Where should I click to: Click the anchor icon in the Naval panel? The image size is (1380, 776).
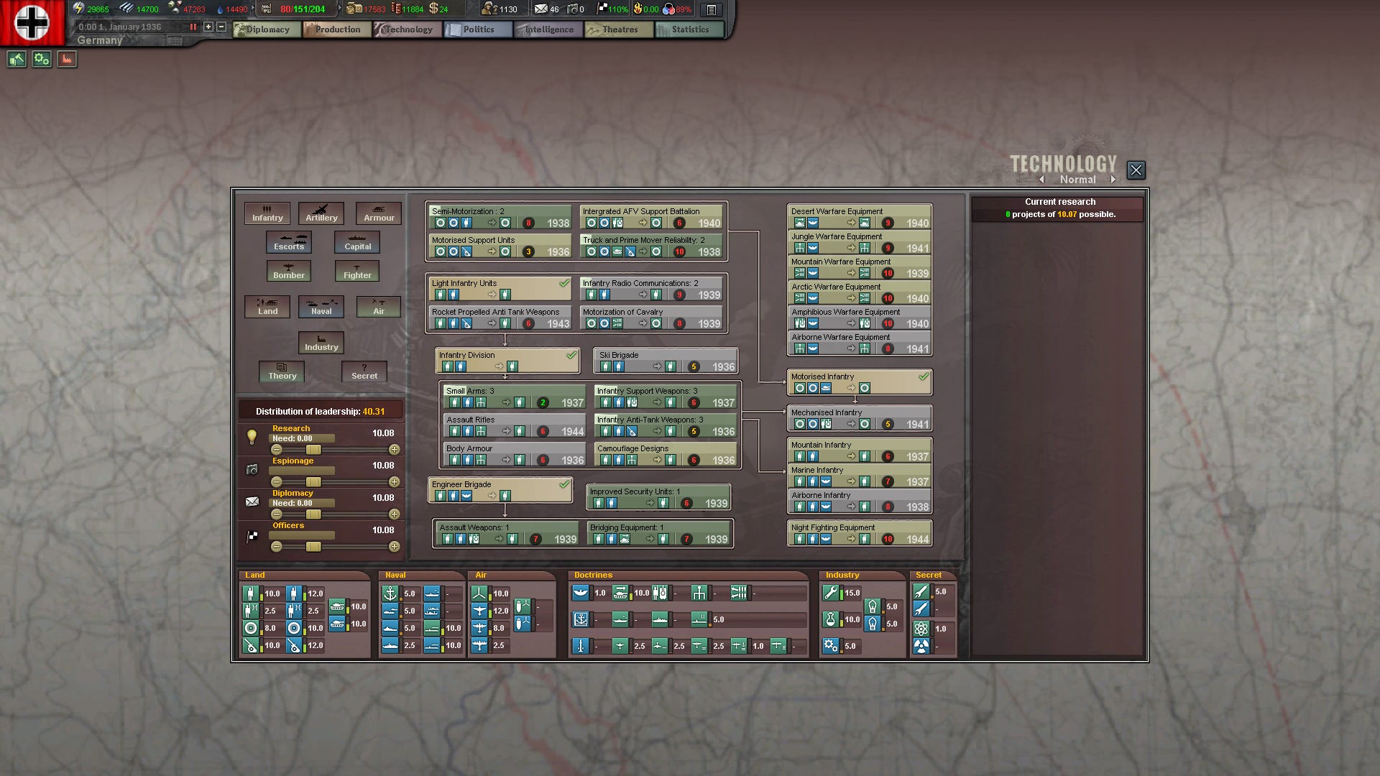(x=390, y=593)
